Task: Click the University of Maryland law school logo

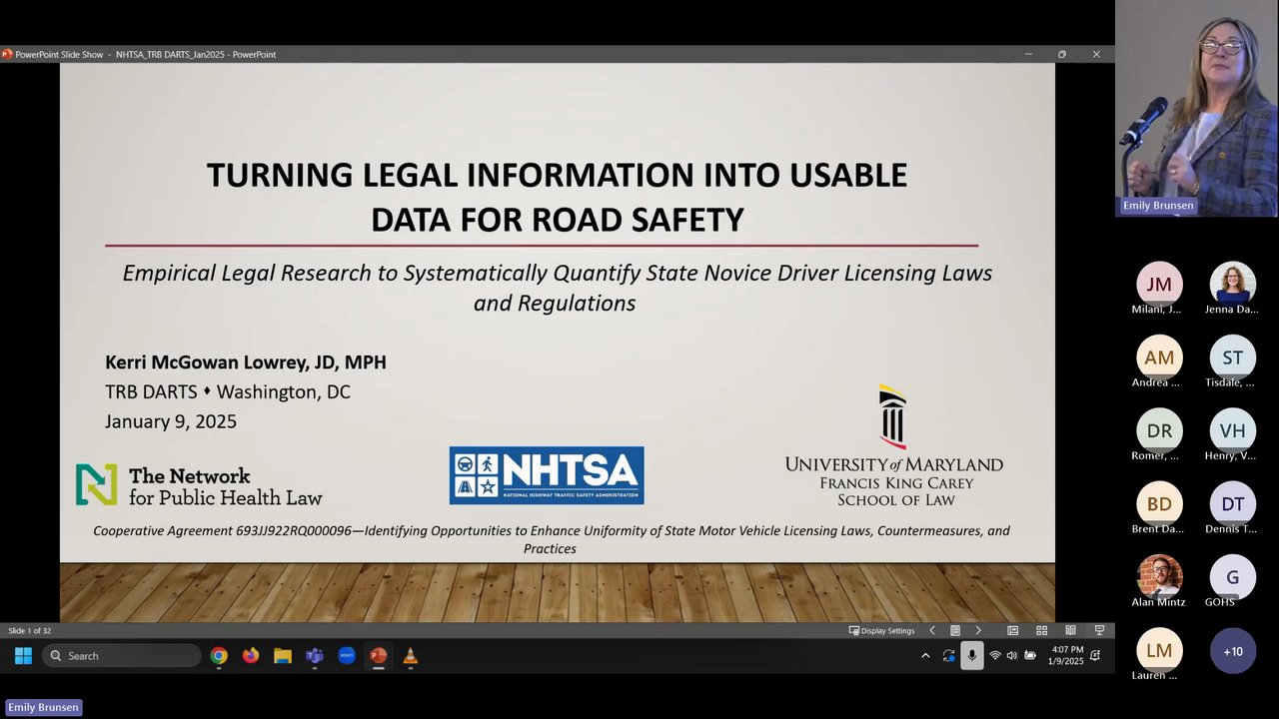Action: pos(894,445)
